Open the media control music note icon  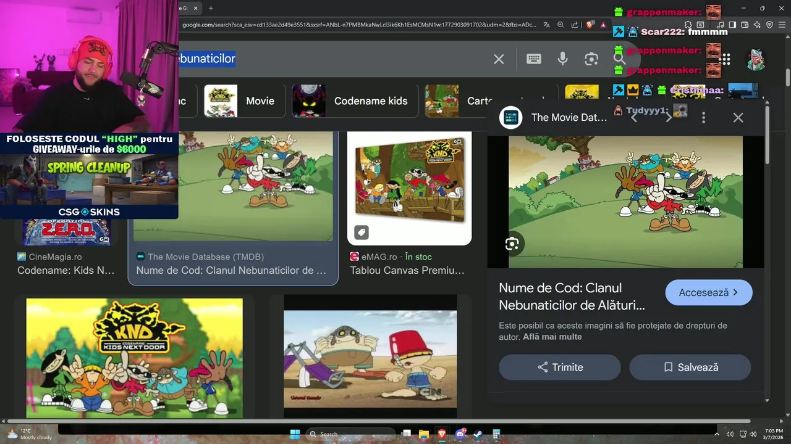(721, 25)
